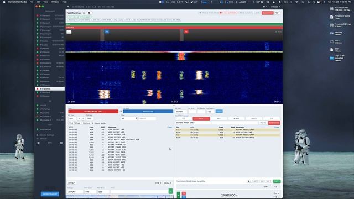This screenshot has width=354, height=199.
Task: Open the View menu in the menu bar
Action: [x=45, y=2]
